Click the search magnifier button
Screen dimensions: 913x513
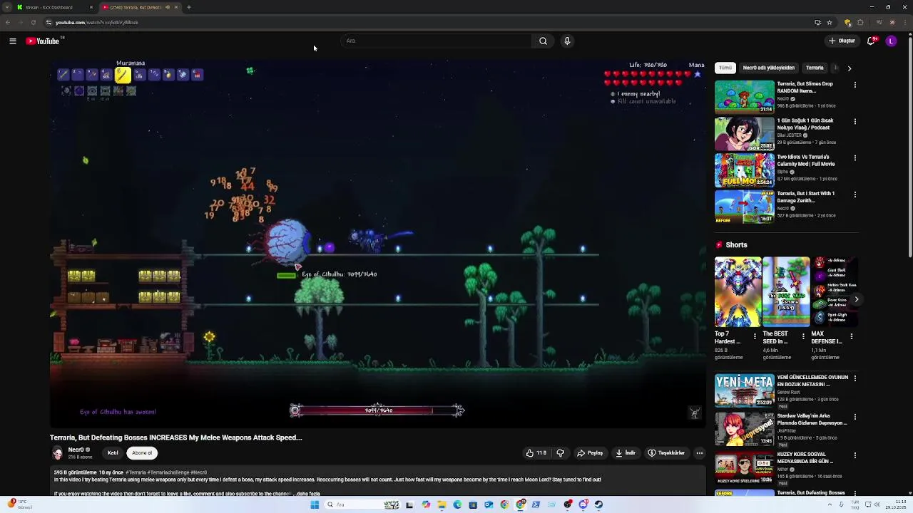coord(543,41)
